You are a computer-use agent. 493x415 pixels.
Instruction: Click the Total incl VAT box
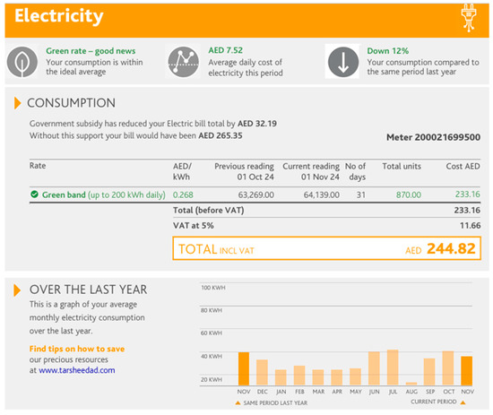(x=326, y=248)
